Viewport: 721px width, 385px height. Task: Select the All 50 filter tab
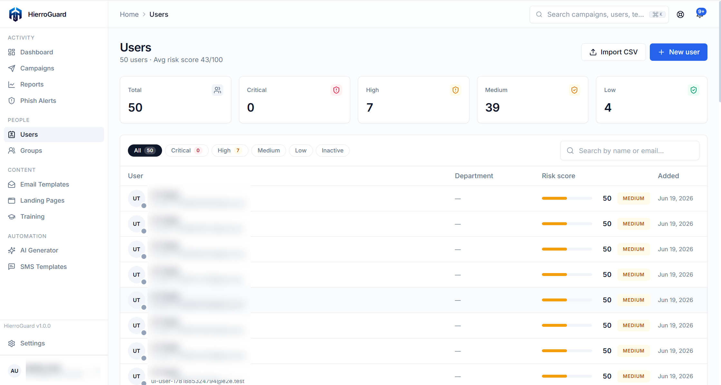coord(145,151)
